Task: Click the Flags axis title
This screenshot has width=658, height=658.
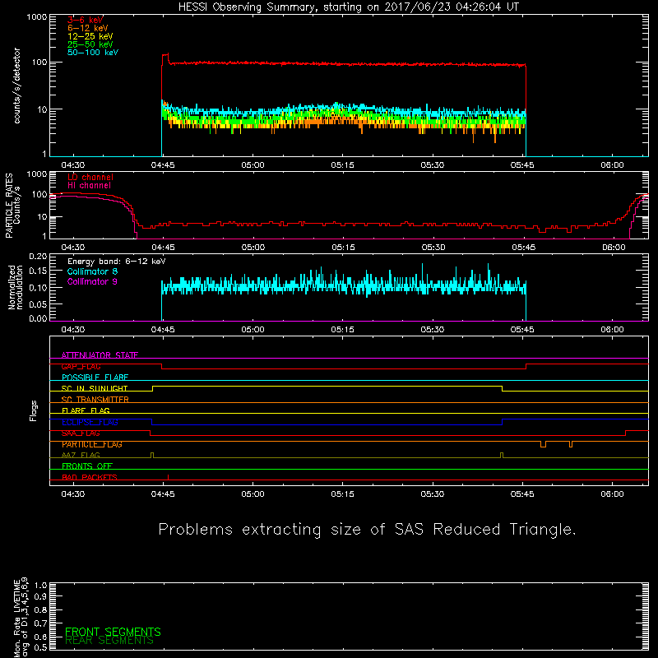Action: pos(34,410)
